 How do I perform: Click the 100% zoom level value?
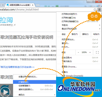84,52
